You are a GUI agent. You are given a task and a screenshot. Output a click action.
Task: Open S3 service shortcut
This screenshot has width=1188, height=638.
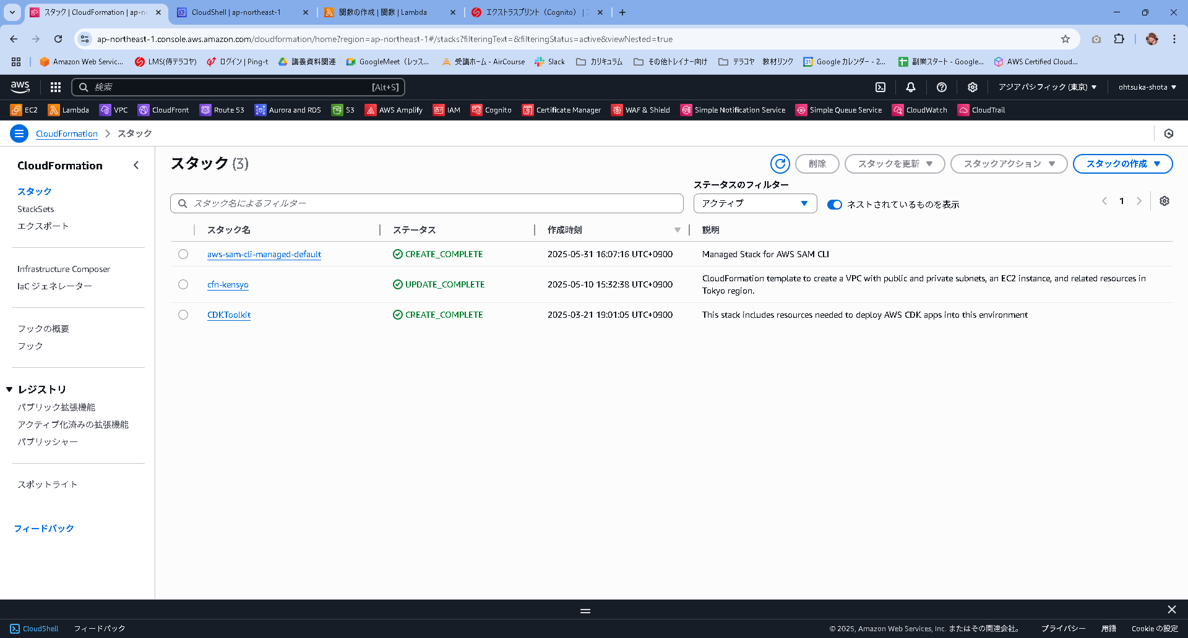343,110
